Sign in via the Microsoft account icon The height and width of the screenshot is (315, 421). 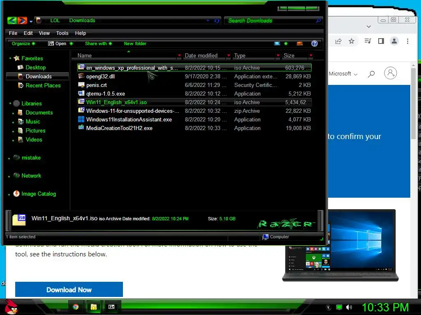[x=391, y=73]
